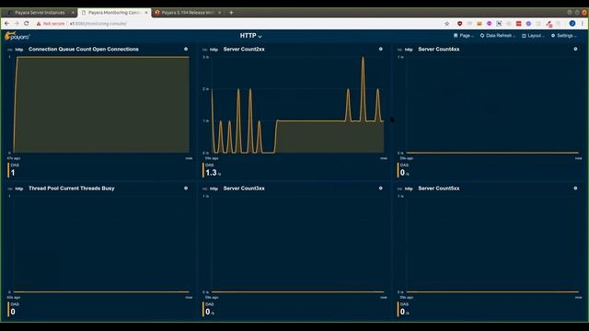
Task: Open the browser profile avatar
Action: point(572,24)
